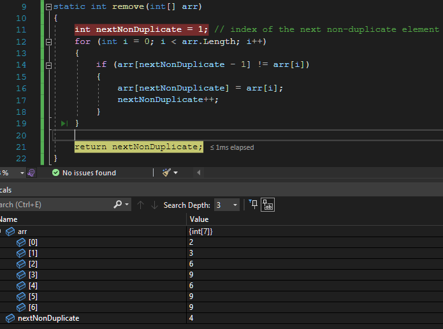Collapse the remove method outline on line 9
Image resolution: width=443 pixels, height=329 pixels.
tap(48, 6)
